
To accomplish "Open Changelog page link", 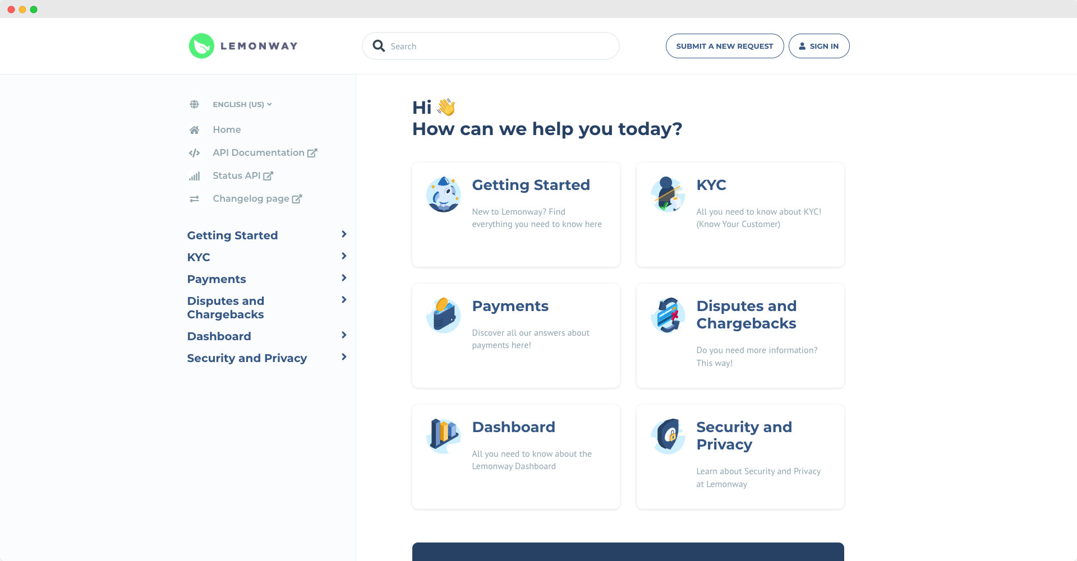I will pos(251,198).
